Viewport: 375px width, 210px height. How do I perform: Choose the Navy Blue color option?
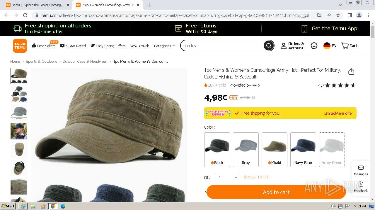[x=303, y=150]
